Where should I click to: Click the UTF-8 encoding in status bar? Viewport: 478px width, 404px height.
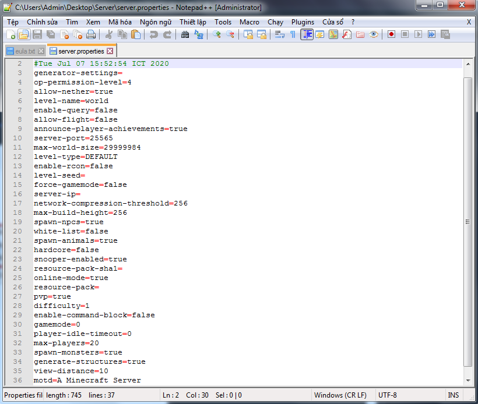click(388, 395)
